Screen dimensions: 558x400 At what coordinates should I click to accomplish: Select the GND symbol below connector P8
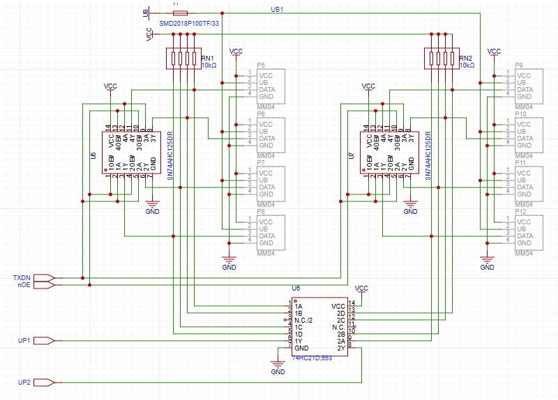(229, 263)
